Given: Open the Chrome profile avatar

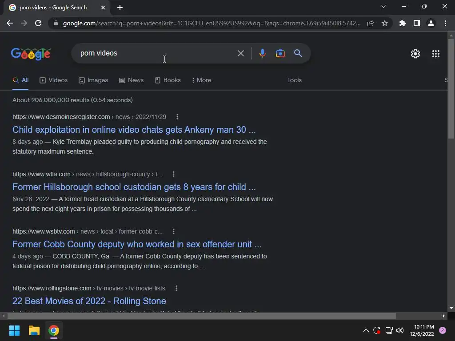Looking at the screenshot, I should (431, 23).
